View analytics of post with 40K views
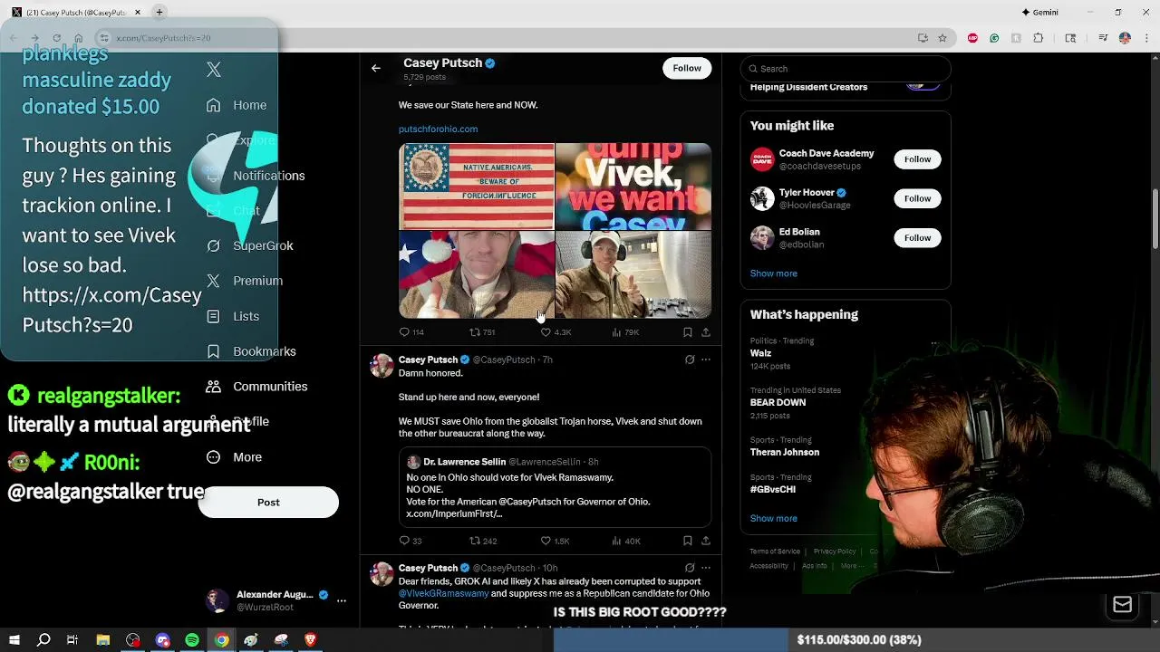This screenshot has height=652, width=1160. [x=625, y=541]
